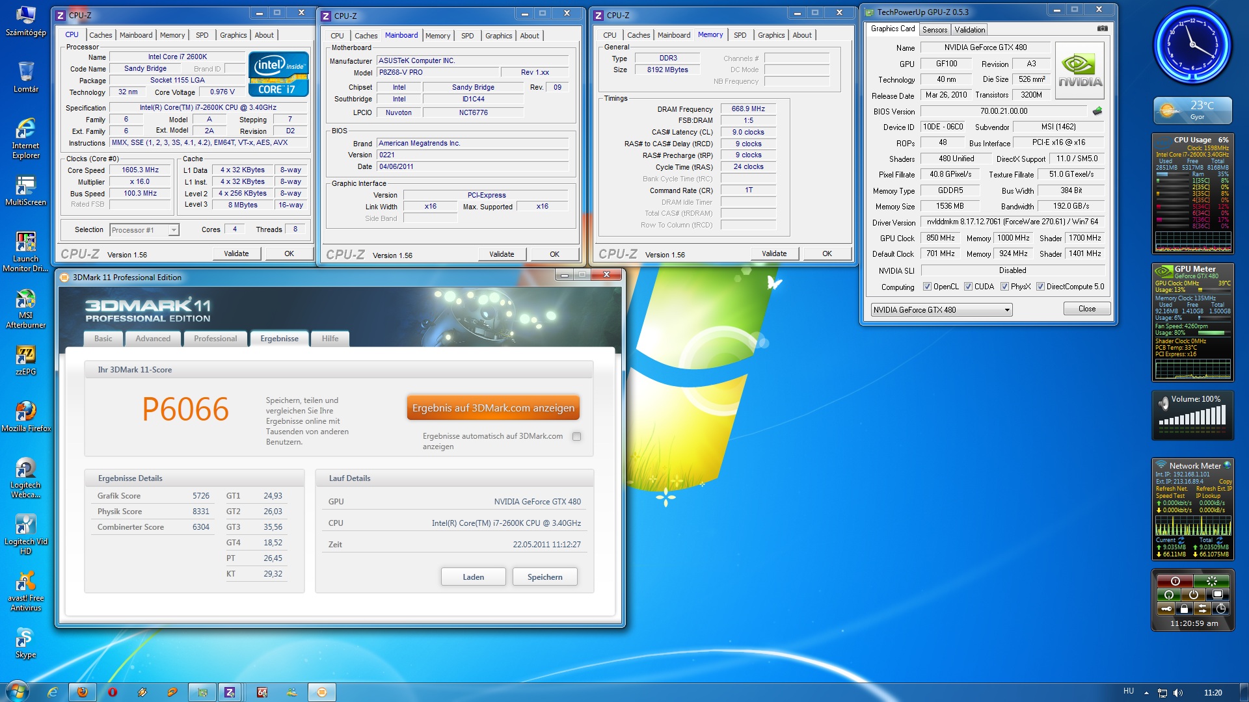1249x702 pixels.
Task: Click CPU-Z icon in taskbar
Action: [x=230, y=692]
